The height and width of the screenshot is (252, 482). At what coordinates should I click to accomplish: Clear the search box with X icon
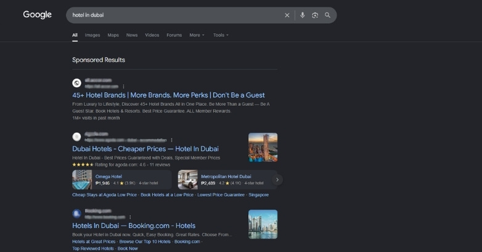(x=287, y=15)
